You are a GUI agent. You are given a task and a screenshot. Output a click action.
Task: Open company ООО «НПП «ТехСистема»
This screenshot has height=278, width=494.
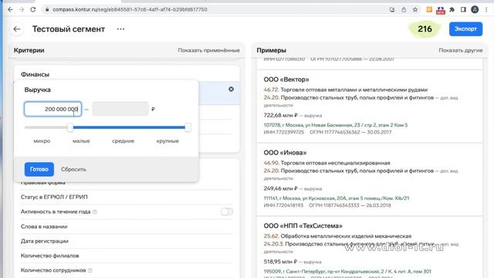click(303, 226)
